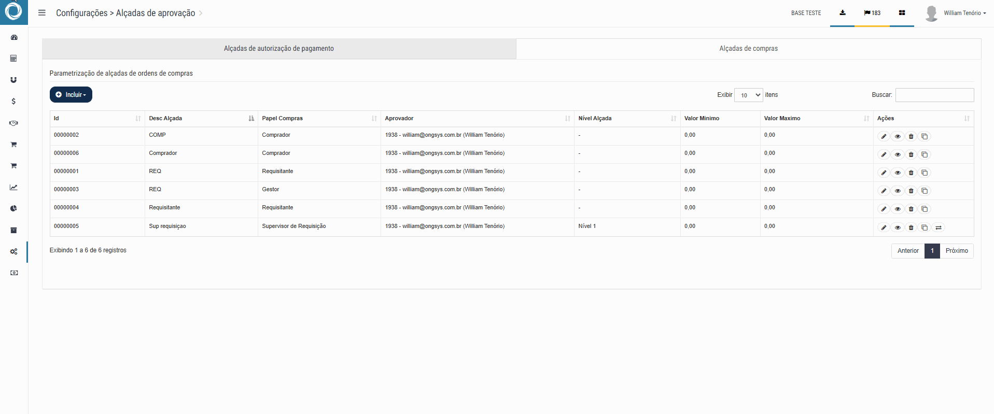Delete the 00000006 Comprador record
The height and width of the screenshot is (414, 994).
point(911,154)
